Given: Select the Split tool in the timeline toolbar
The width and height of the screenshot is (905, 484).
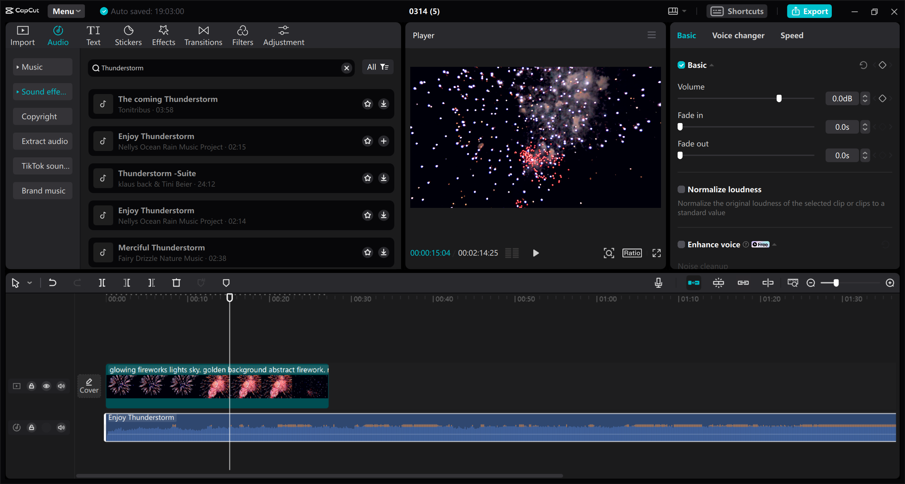Looking at the screenshot, I should click(x=102, y=283).
